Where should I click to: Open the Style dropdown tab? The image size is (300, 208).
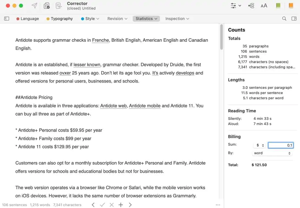click(90, 19)
